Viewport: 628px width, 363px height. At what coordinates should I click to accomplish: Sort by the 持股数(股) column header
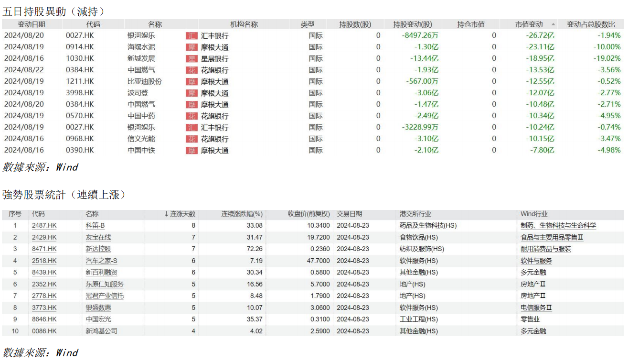[355, 24]
